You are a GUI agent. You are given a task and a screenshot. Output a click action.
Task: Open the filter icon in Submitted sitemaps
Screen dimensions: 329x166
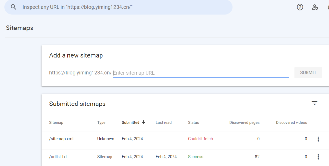pos(315,103)
